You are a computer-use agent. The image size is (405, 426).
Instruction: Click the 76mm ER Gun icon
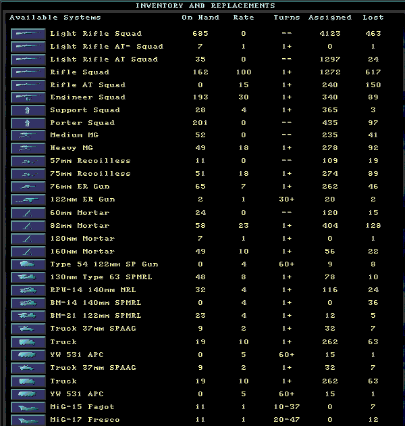point(28,187)
